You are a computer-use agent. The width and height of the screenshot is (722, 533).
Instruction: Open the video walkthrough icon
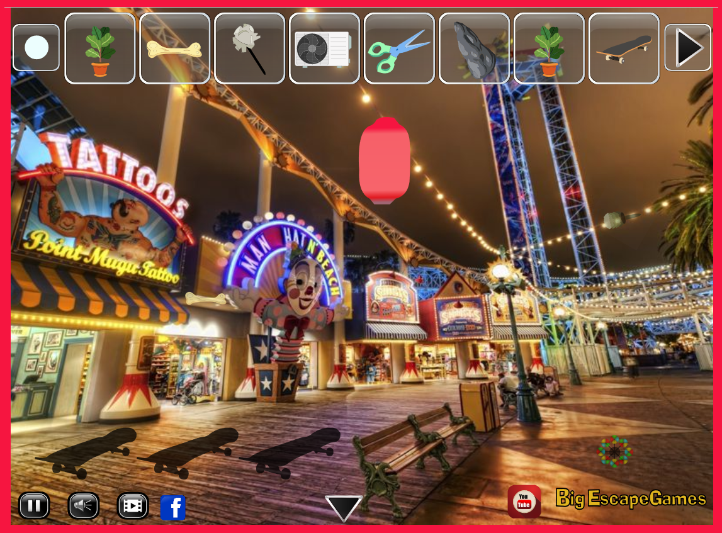point(132,505)
